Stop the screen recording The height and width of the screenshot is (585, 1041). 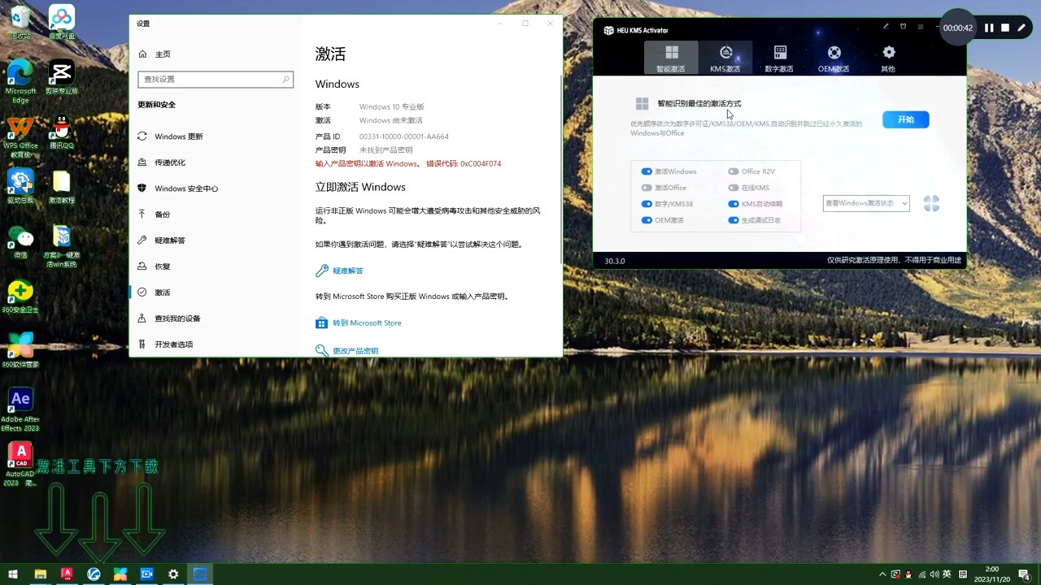(x=1005, y=28)
